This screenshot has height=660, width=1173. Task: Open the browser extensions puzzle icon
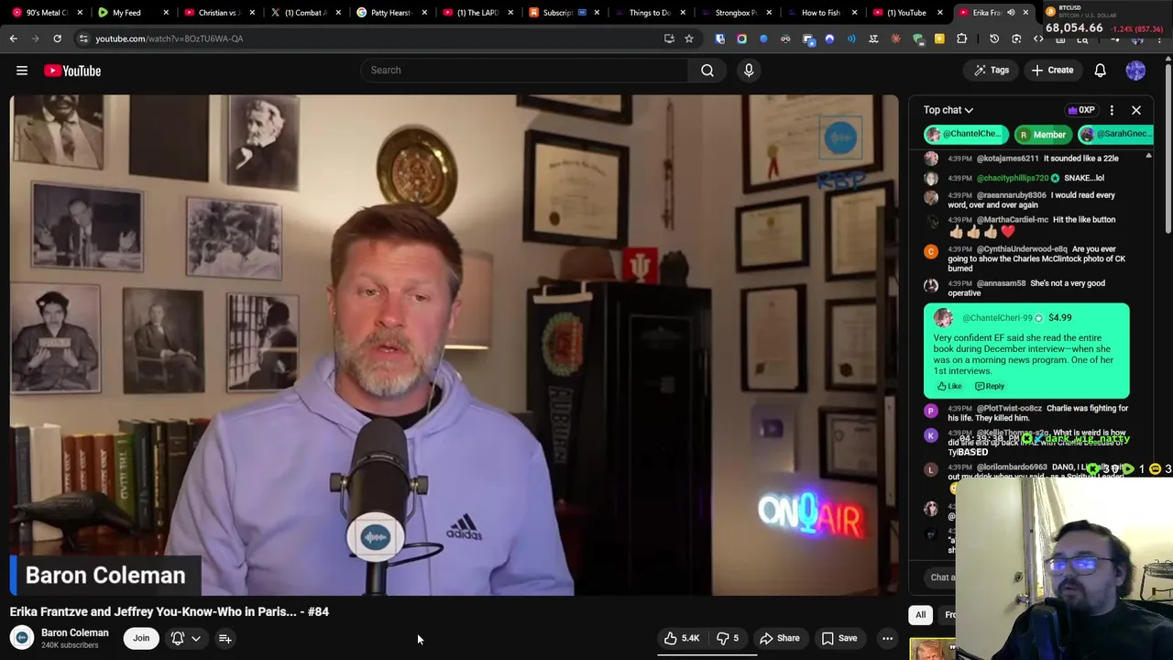961,38
